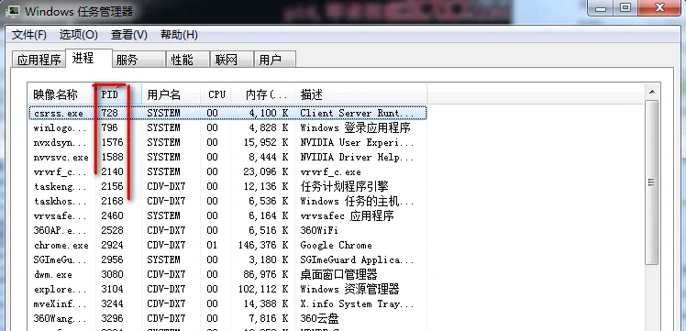Screen dimensions: 686x331
Task: Click description 桌面窗口管理器
Action: coord(338,274)
